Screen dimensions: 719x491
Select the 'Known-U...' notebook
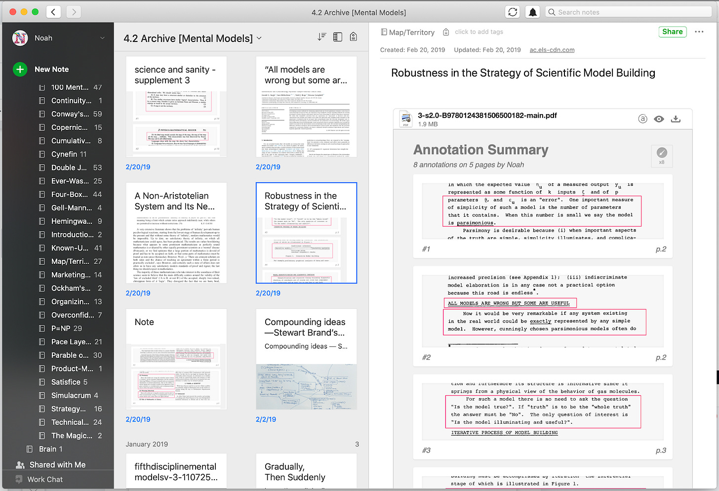[x=71, y=248]
